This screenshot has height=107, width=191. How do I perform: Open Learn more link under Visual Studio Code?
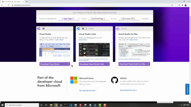[x=83, y=40]
